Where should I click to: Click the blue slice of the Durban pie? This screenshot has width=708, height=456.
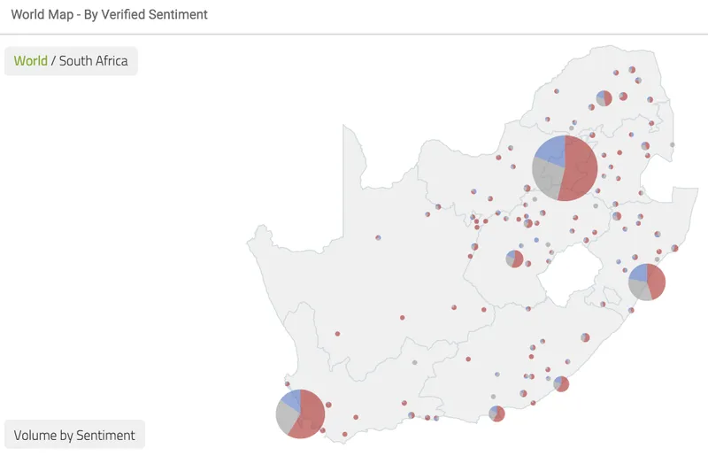point(638,273)
